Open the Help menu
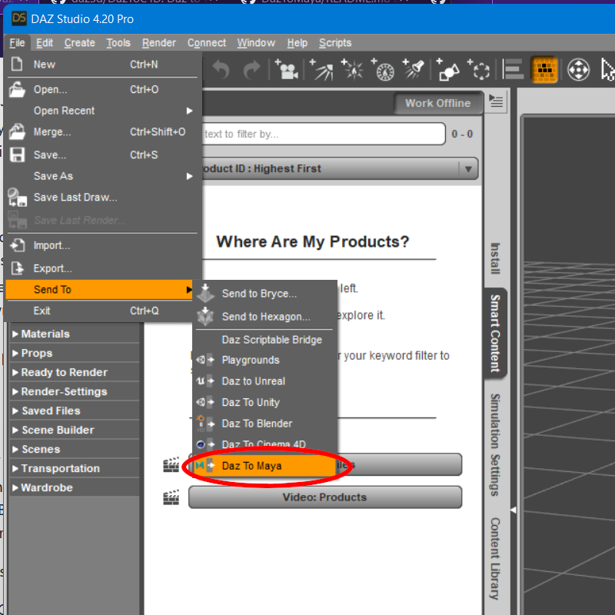This screenshot has width=615, height=615. point(298,43)
